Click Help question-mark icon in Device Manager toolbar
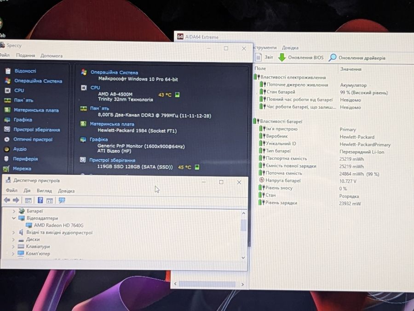Screen dimensions: 414x311 coord(40,200)
